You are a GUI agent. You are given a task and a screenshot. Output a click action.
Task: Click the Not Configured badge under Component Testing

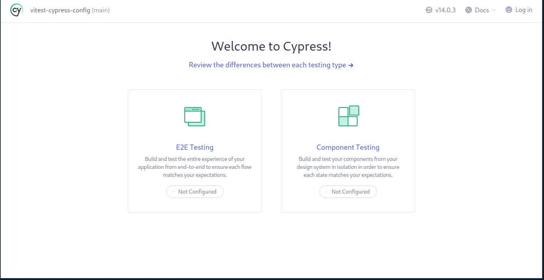(x=348, y=192)
